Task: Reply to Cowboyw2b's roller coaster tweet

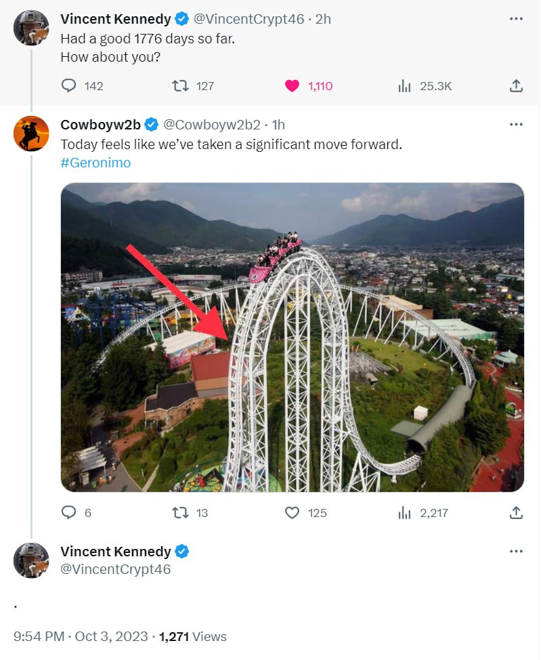Action: tap(70, 513)
